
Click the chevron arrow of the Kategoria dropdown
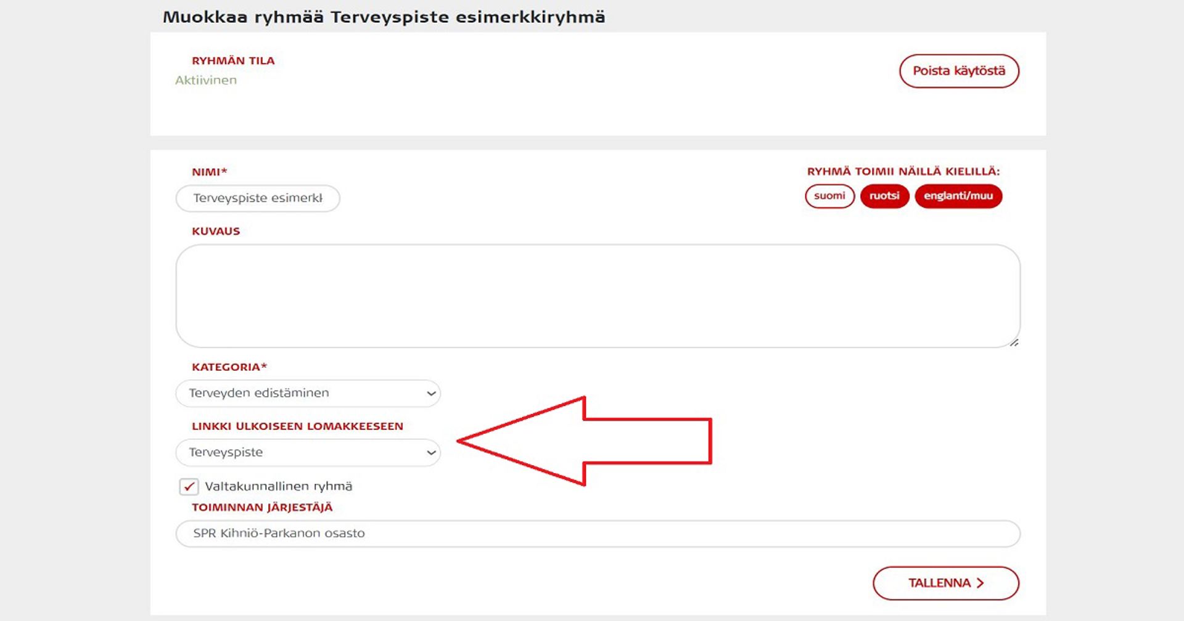pyautogui.click(x=431, y=393)
